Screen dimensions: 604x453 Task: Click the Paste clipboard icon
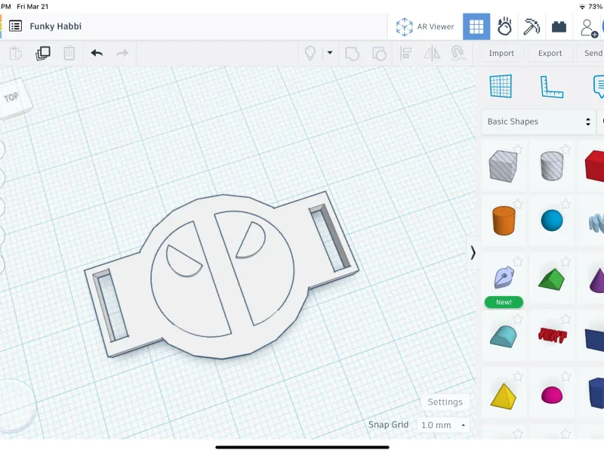click(15, 53)
